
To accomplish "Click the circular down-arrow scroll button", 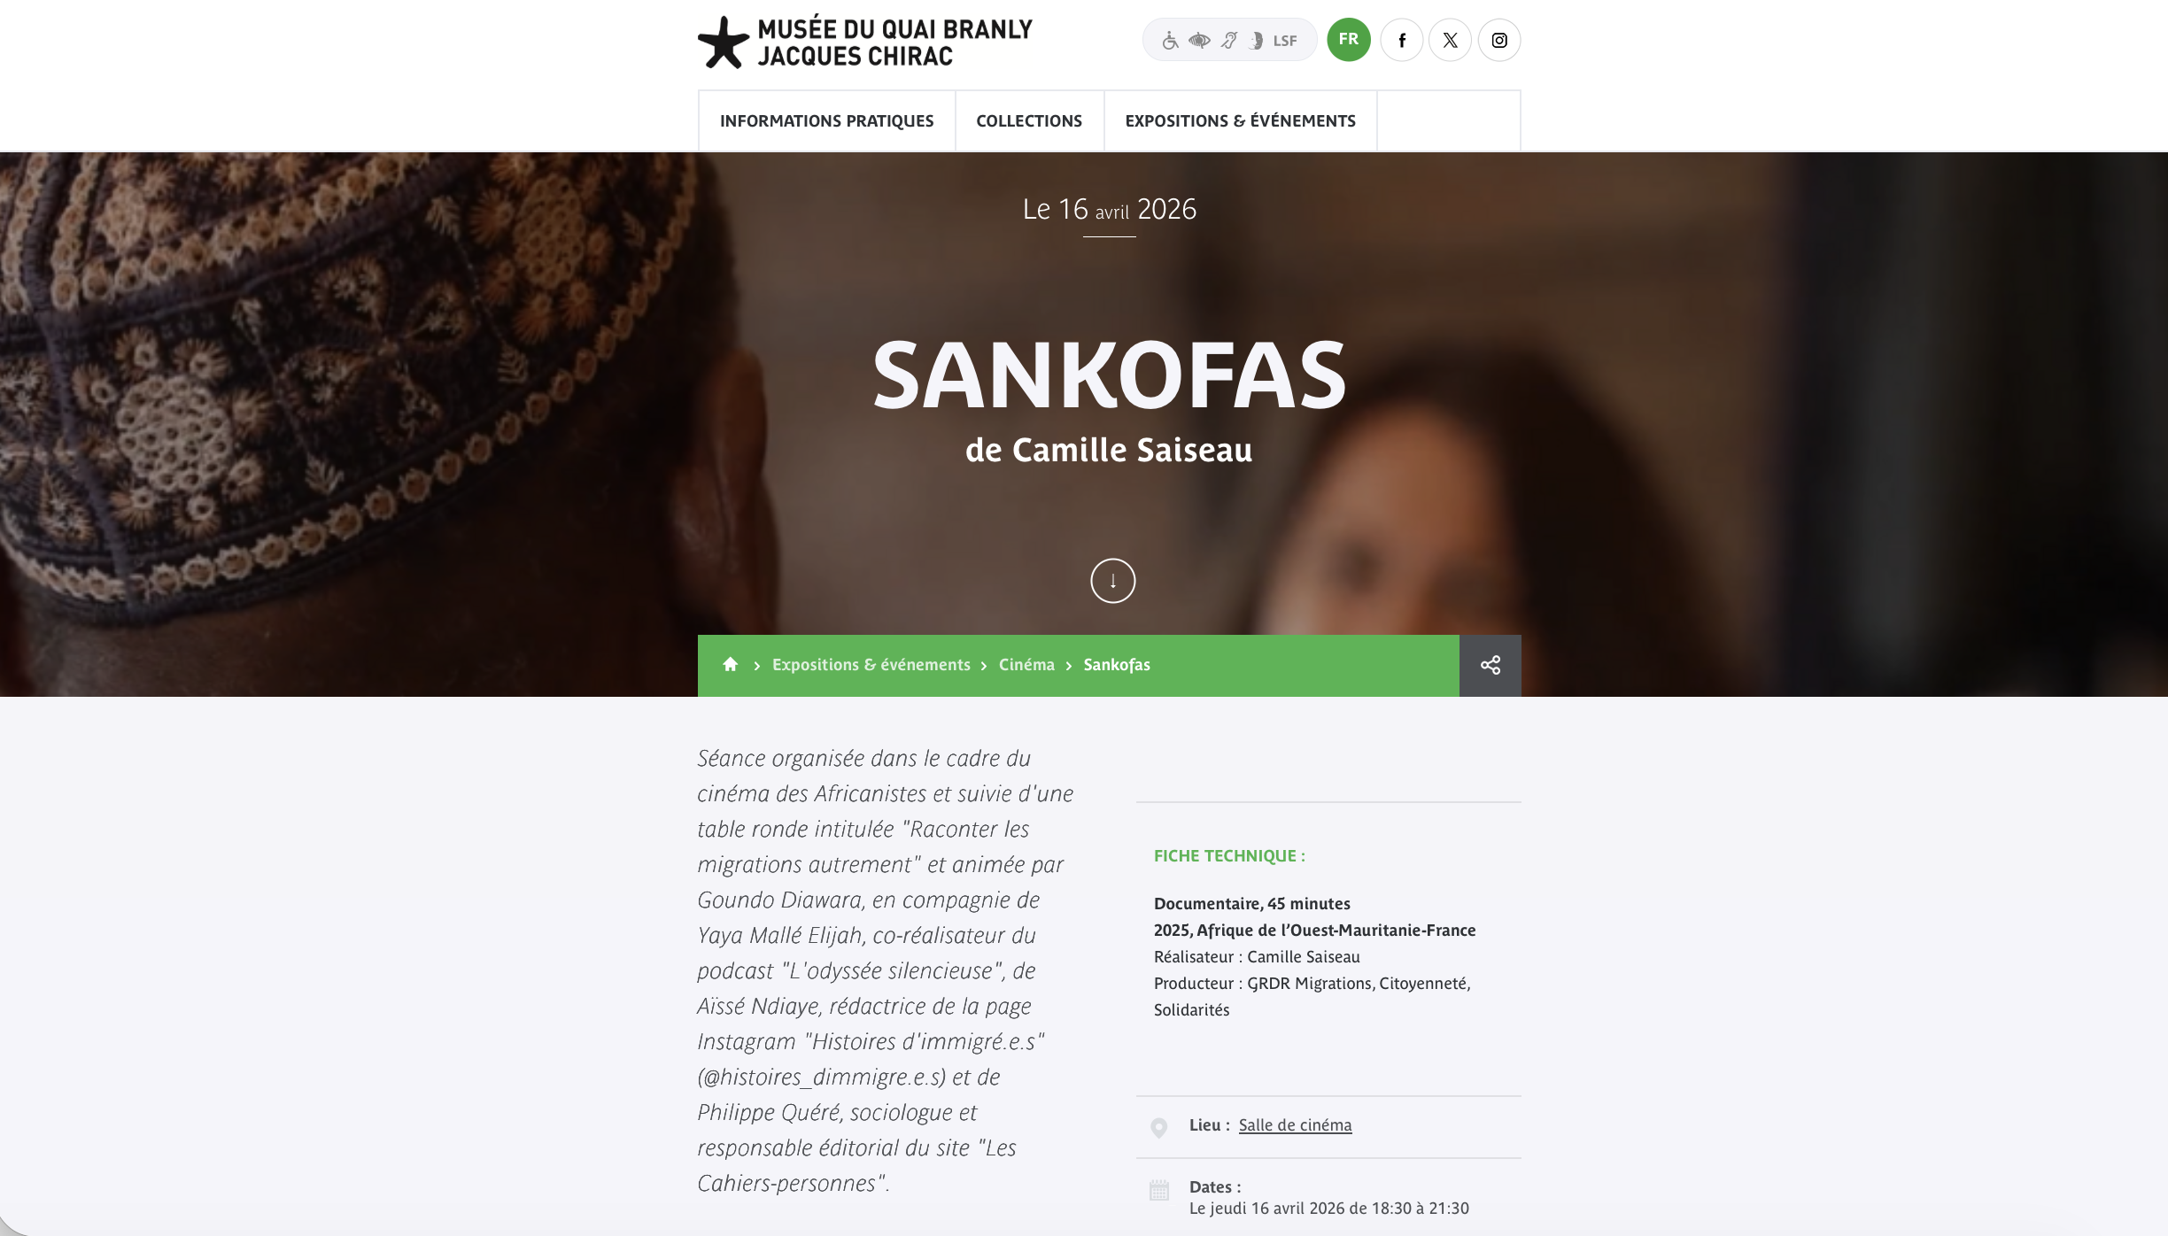I will 1112,581.
